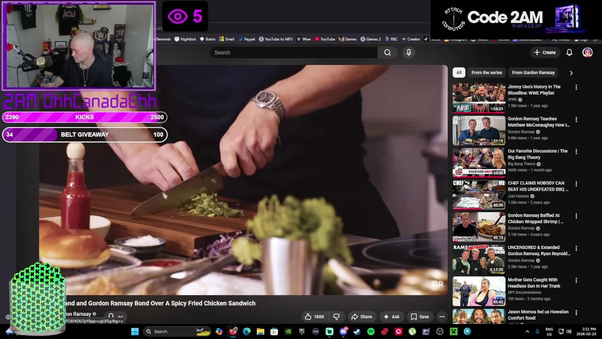Open the Wwe bookmark
Image resolution: width=602 pixels, height=339 pixels.
click(x=303, y=39)
